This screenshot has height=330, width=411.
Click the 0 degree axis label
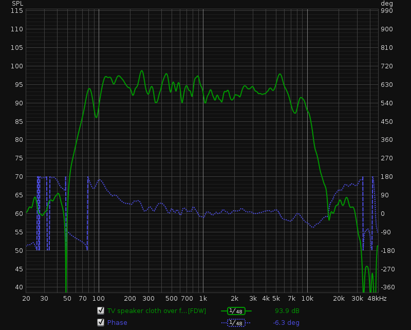click(x=383, y=213)
